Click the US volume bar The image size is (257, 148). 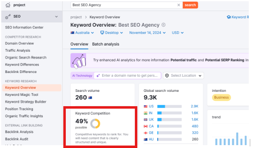pyautogui.click(x=169, y=107)
